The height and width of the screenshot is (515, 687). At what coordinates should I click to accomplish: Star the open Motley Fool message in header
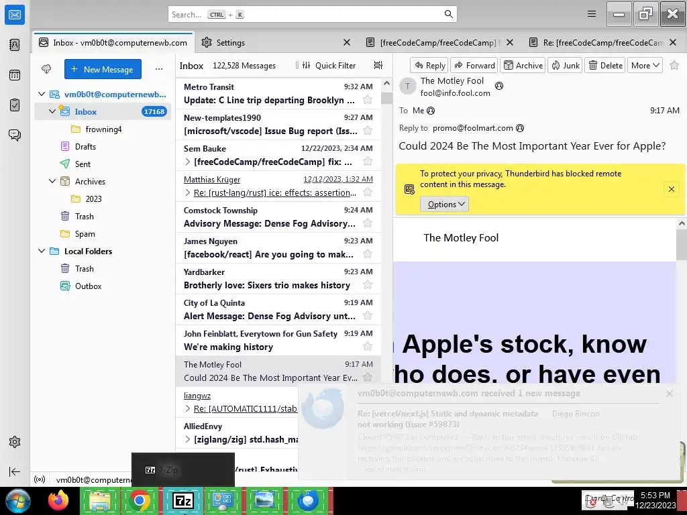[x=674, y=65]
